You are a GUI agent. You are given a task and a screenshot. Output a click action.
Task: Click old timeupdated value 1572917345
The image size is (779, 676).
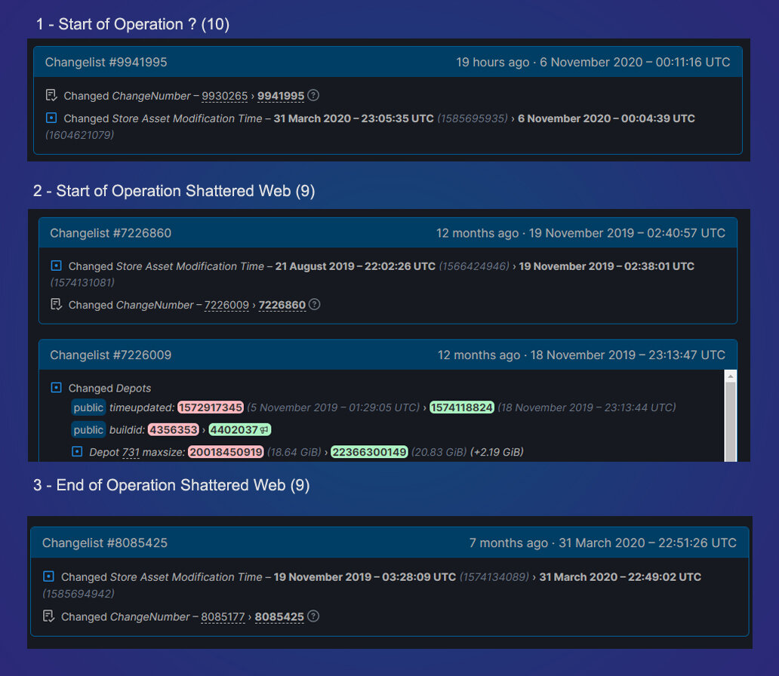click(211, 407)
